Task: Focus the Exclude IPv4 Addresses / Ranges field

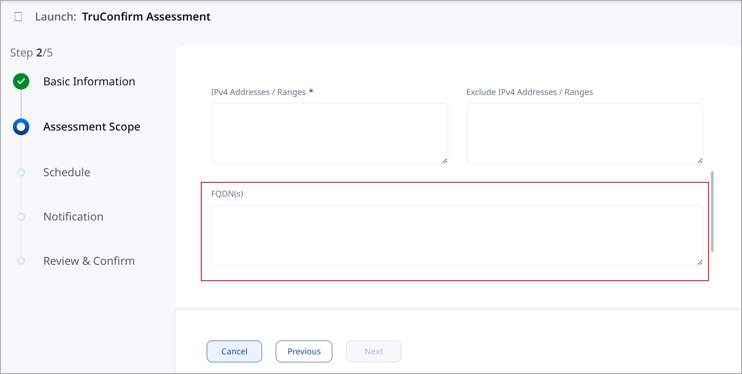Action: point(585,133)
